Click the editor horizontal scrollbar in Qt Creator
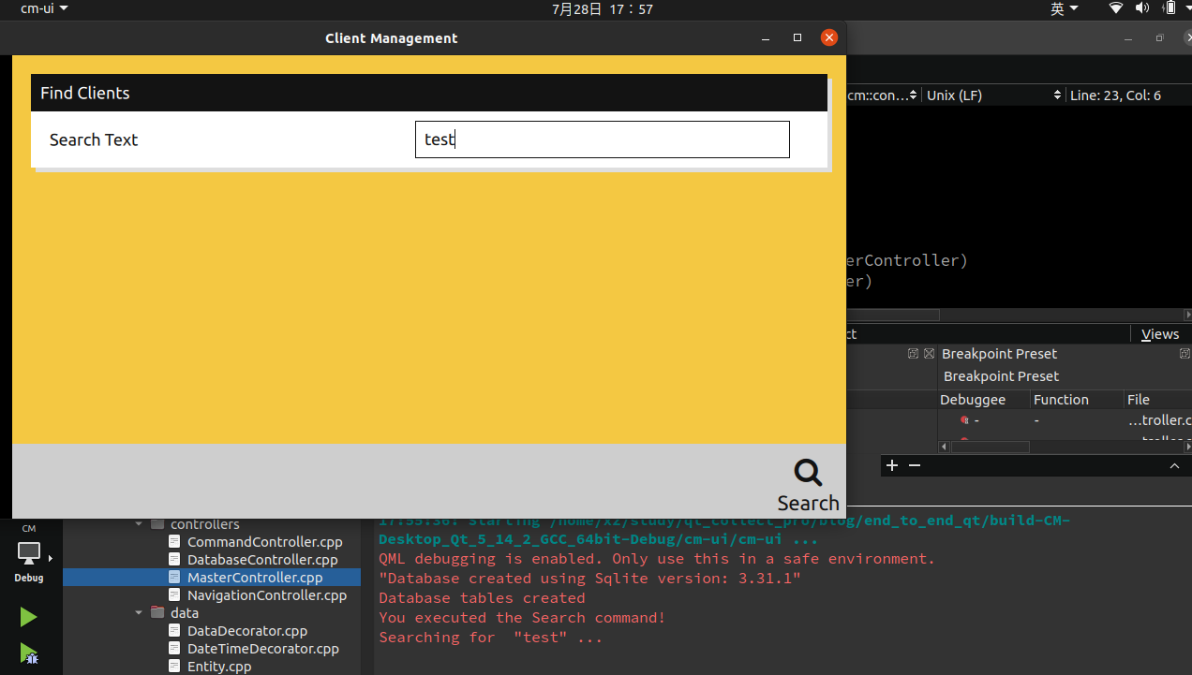1192x675 pixels. [891, 315]
